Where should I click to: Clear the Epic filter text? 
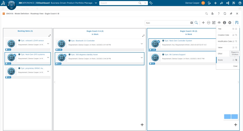(192, 23)
